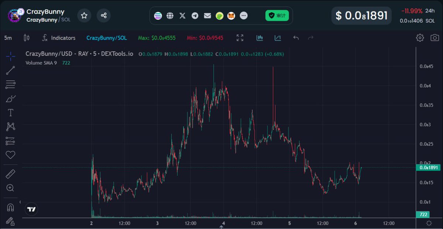
Task: Click the date label 2 on time axis
Action: (x=91, y=223)
